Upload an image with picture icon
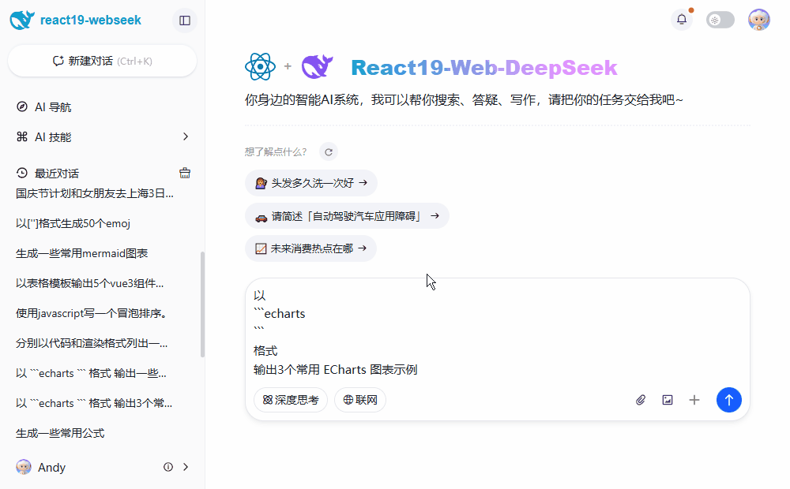The height and width of the screenshot is (489, 790). [x=668, y=400]
